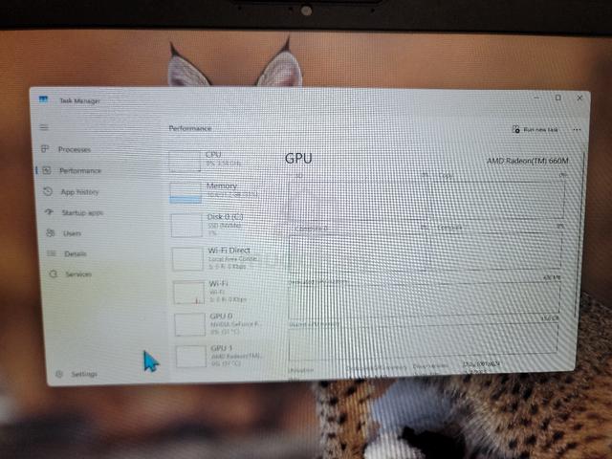Close the Task Manager window
612x459 pixels.
pos(579,98)
